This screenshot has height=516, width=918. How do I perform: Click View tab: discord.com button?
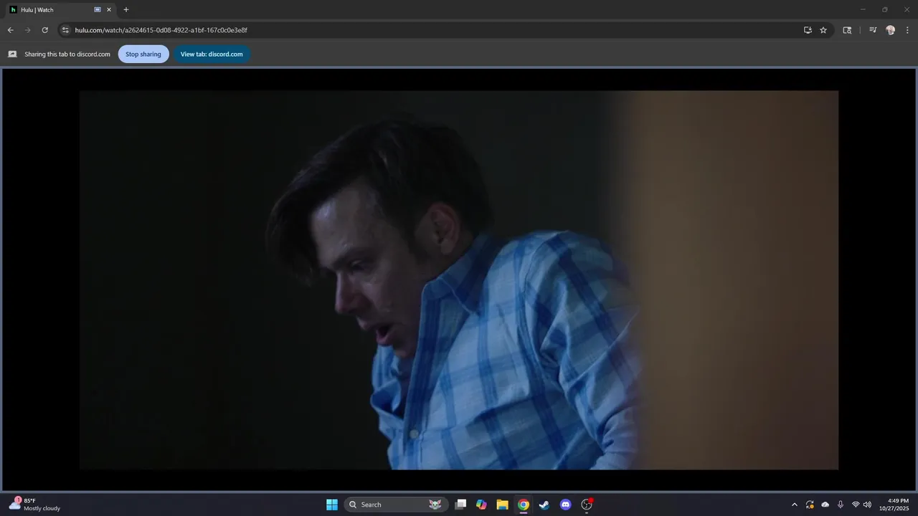point(212,54)
